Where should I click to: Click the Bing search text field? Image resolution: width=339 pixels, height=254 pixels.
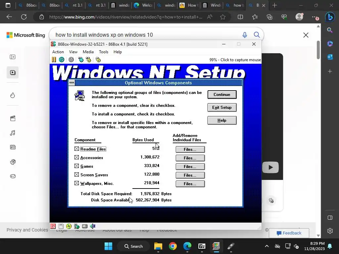pyautogui.click(x=147, y=35)
